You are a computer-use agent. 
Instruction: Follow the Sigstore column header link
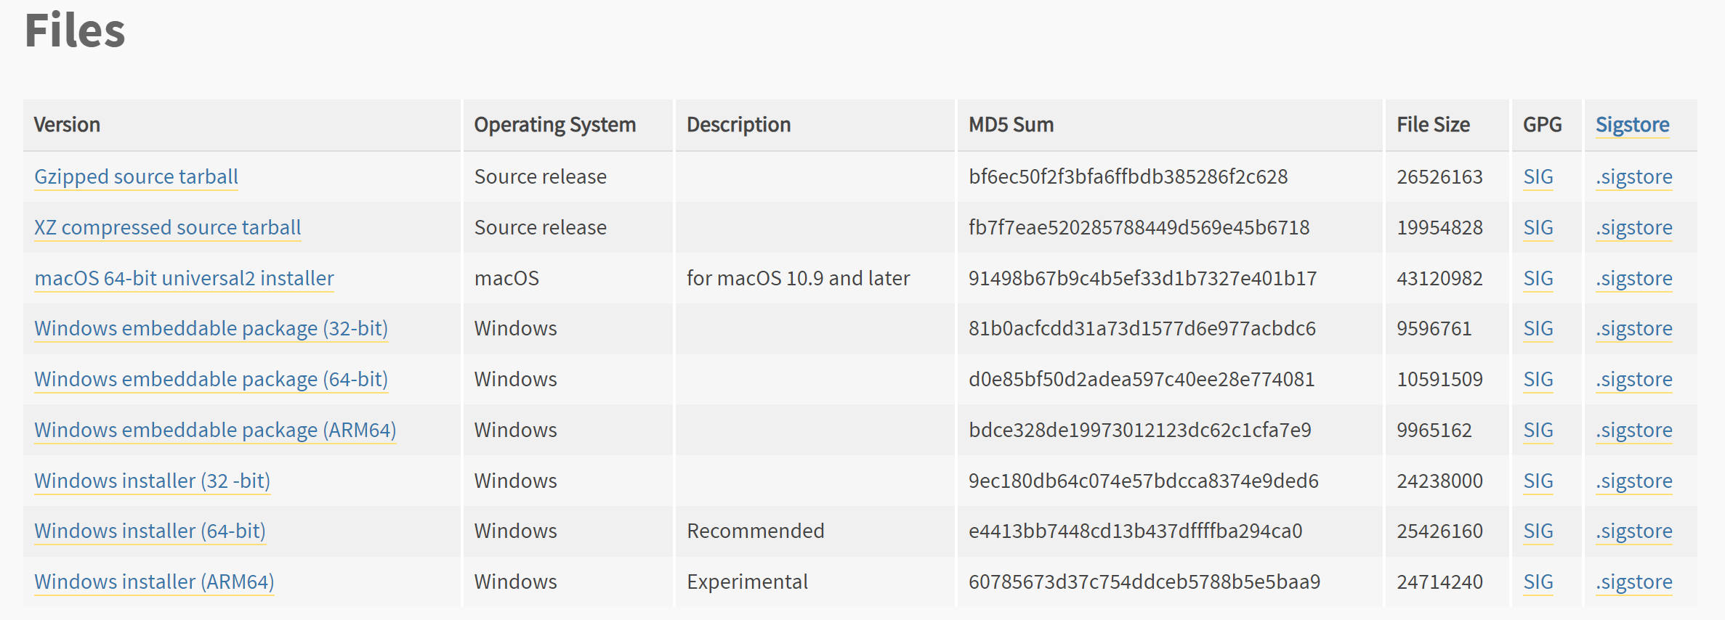coord(1632,125)
